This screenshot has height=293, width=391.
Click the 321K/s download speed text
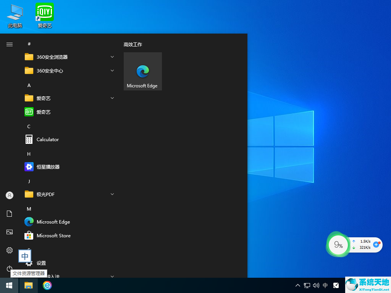click(x=365, y=247)
